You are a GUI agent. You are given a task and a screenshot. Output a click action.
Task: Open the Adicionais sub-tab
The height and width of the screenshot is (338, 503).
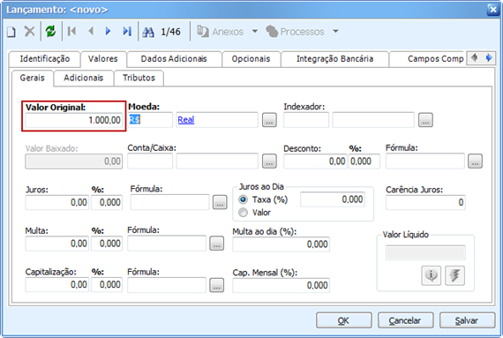point(84,78)
